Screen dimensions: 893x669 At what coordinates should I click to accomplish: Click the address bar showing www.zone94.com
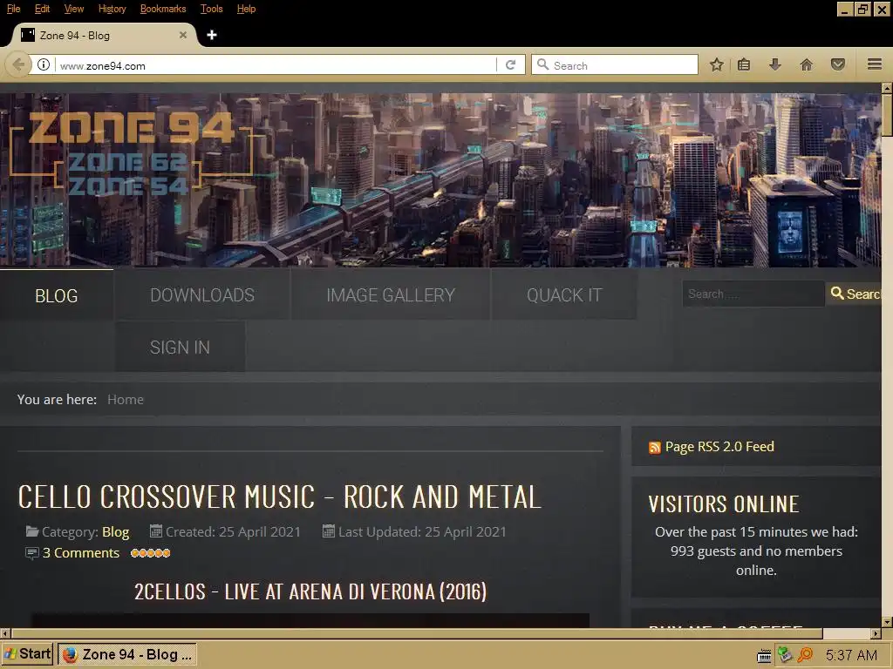(275, 65)
